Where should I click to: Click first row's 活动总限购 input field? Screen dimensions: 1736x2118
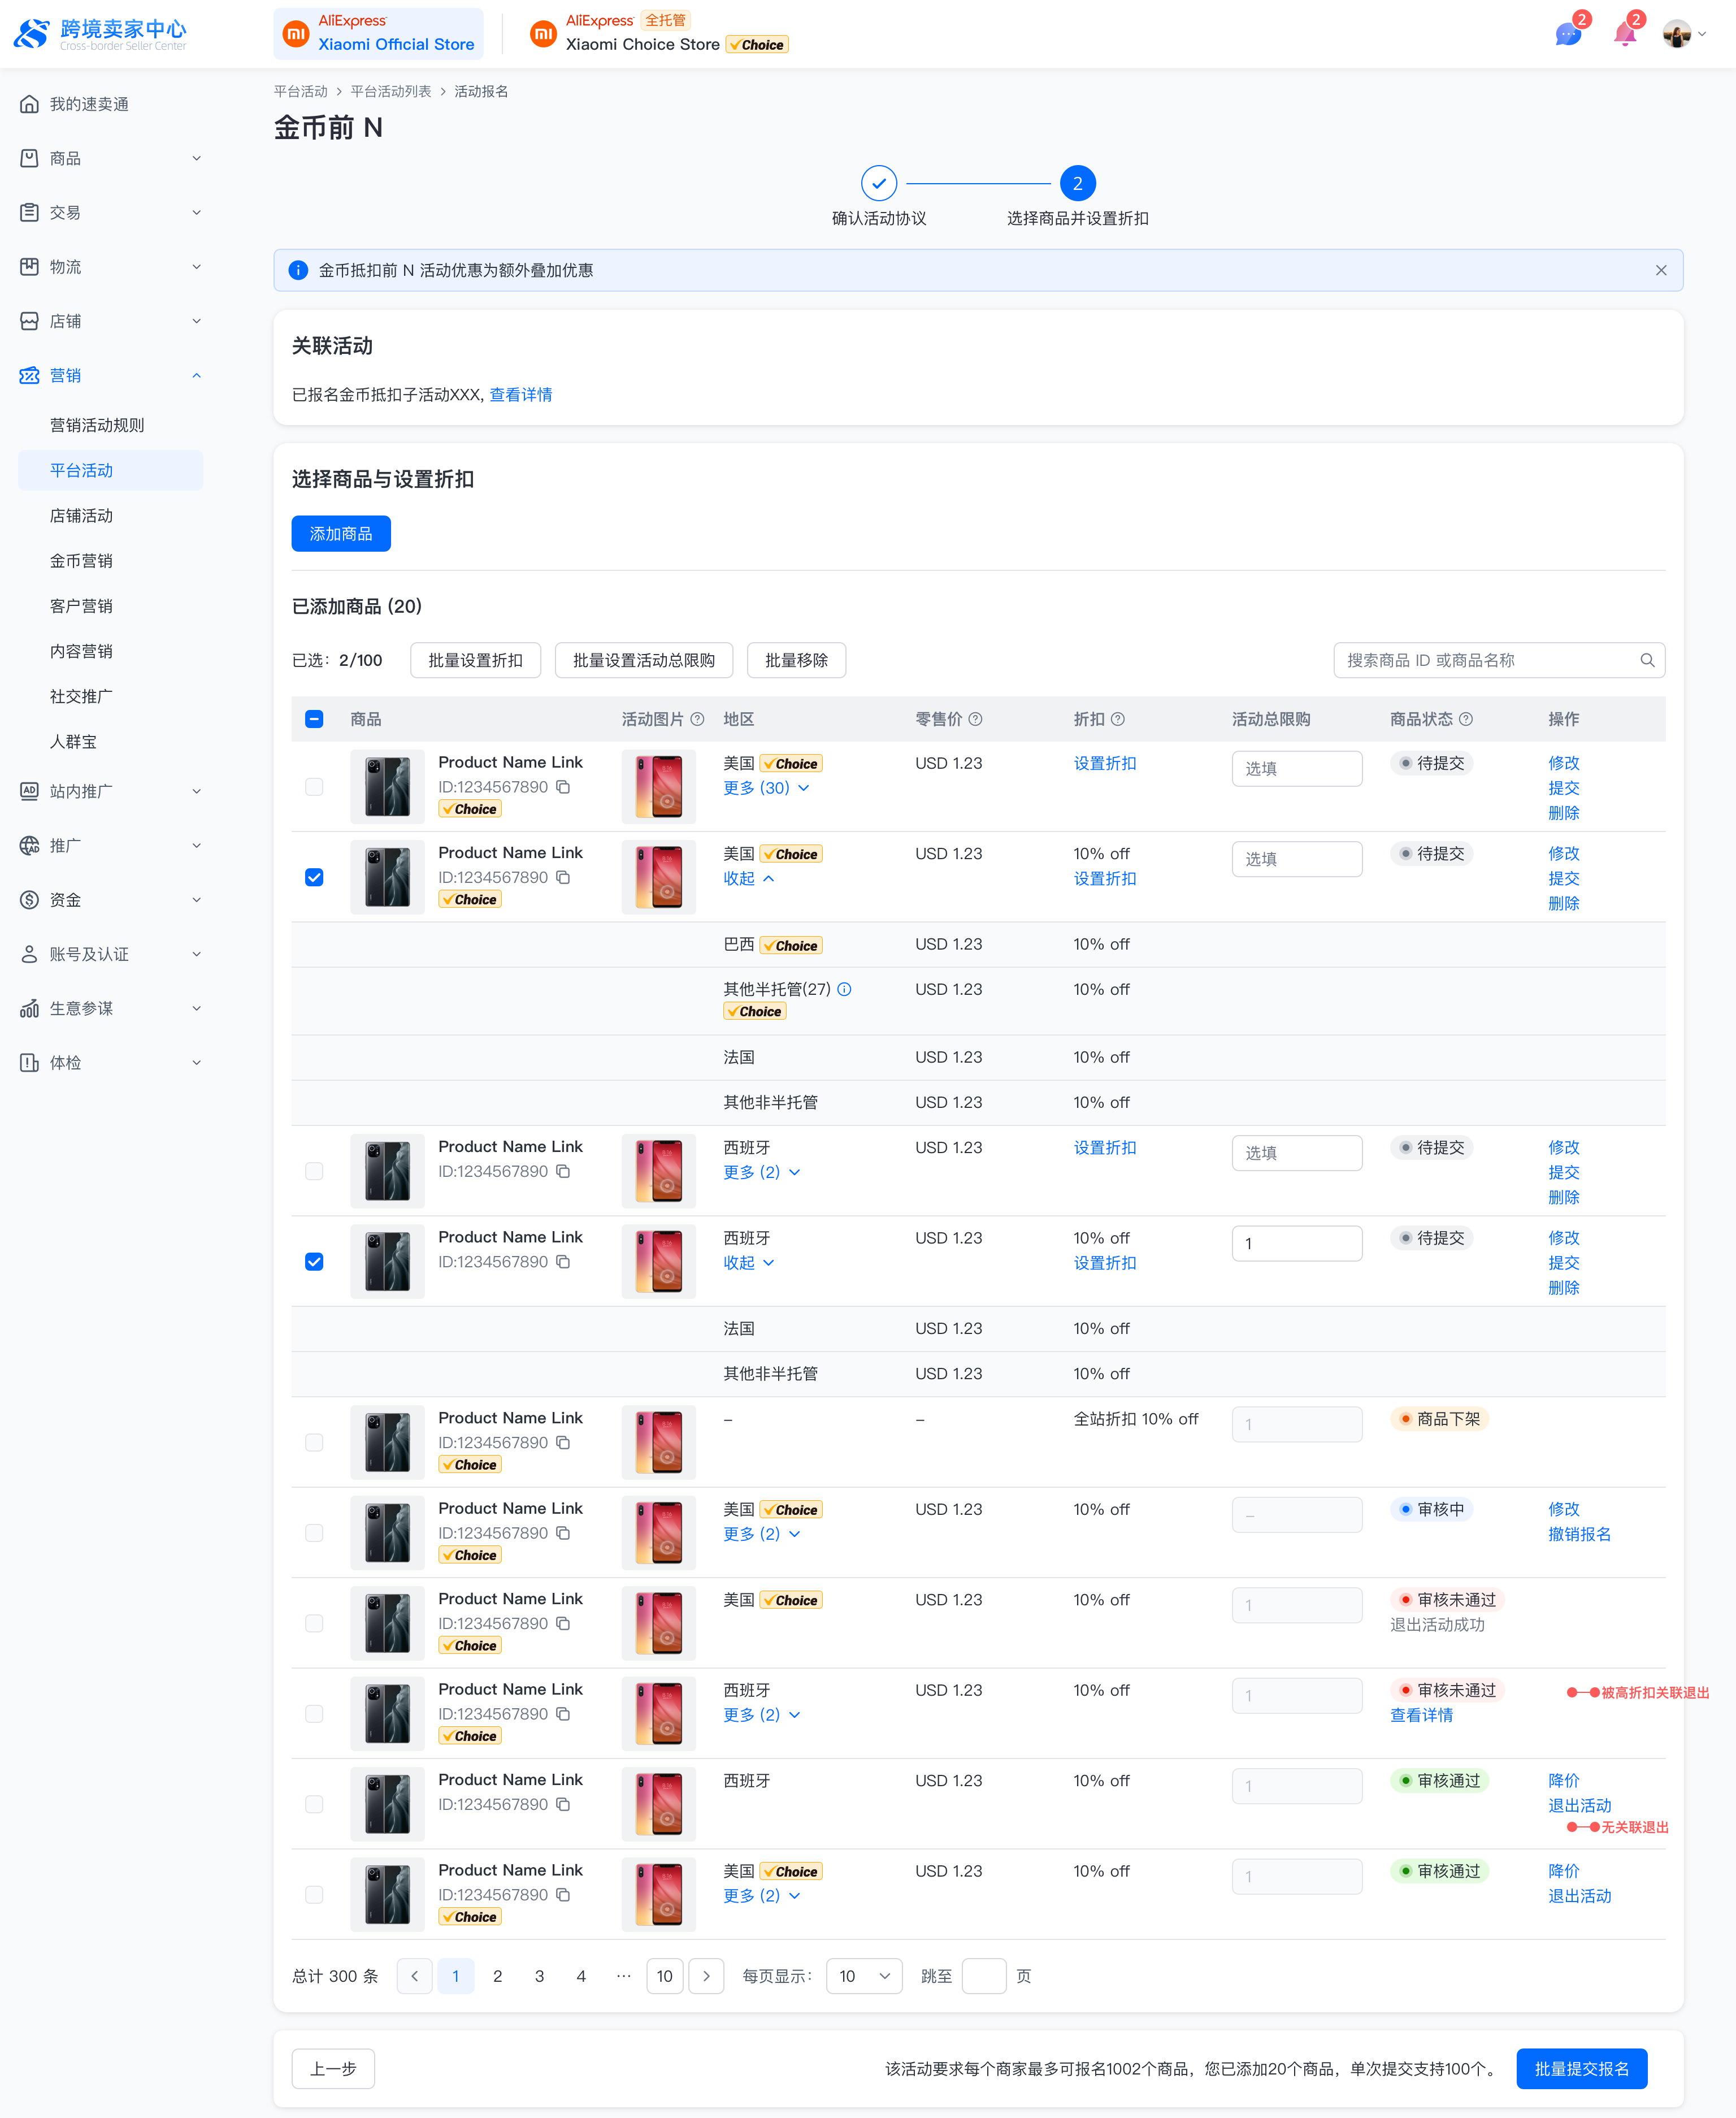click(1296, 768)
